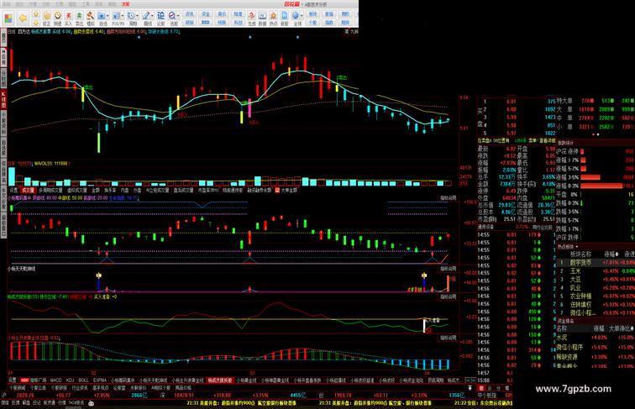This screenshot has height=409, width=635.
Task: Click 设置 next to indicator tabs at bottom
Action: (13, 380)
